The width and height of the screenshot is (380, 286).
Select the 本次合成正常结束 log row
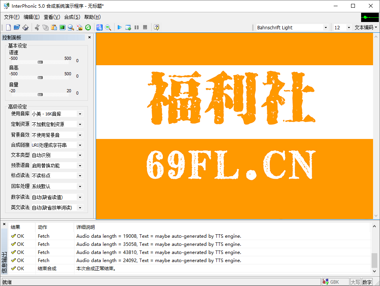coord(189,269)
